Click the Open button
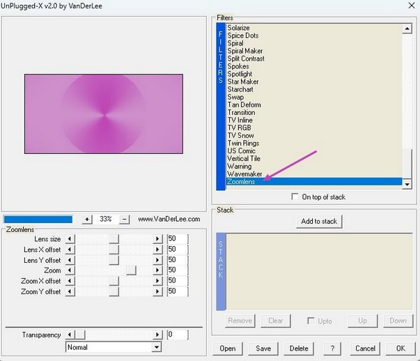This screenshot has width=420, height=361. click(x=228, y=348)
